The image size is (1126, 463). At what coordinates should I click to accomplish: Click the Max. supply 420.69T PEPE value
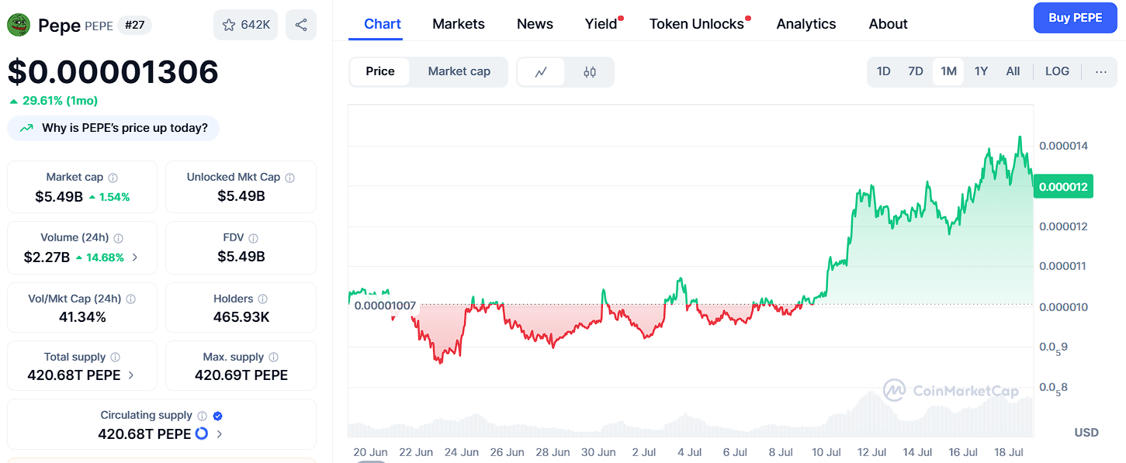[241, 375]
